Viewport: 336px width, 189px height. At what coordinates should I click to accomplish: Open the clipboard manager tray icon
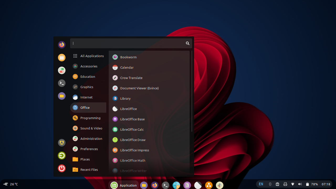point(277,184)
